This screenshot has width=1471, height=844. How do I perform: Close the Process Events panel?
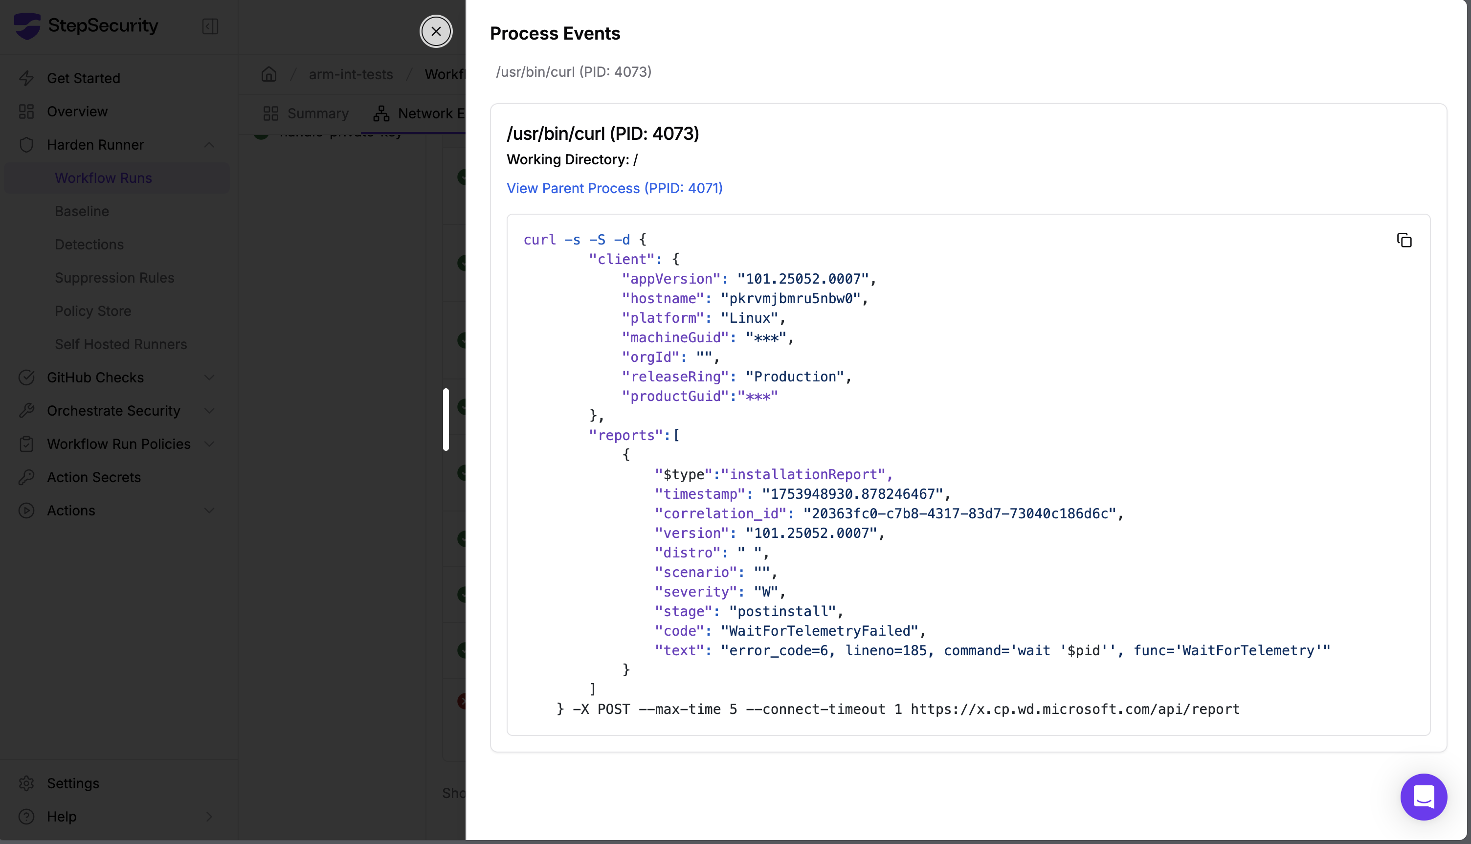(x=436, y=31)
